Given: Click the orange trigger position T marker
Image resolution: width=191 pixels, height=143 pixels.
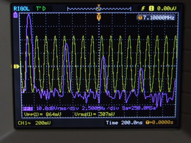Looking at the screenshot, I should click(x=99, y=18).
